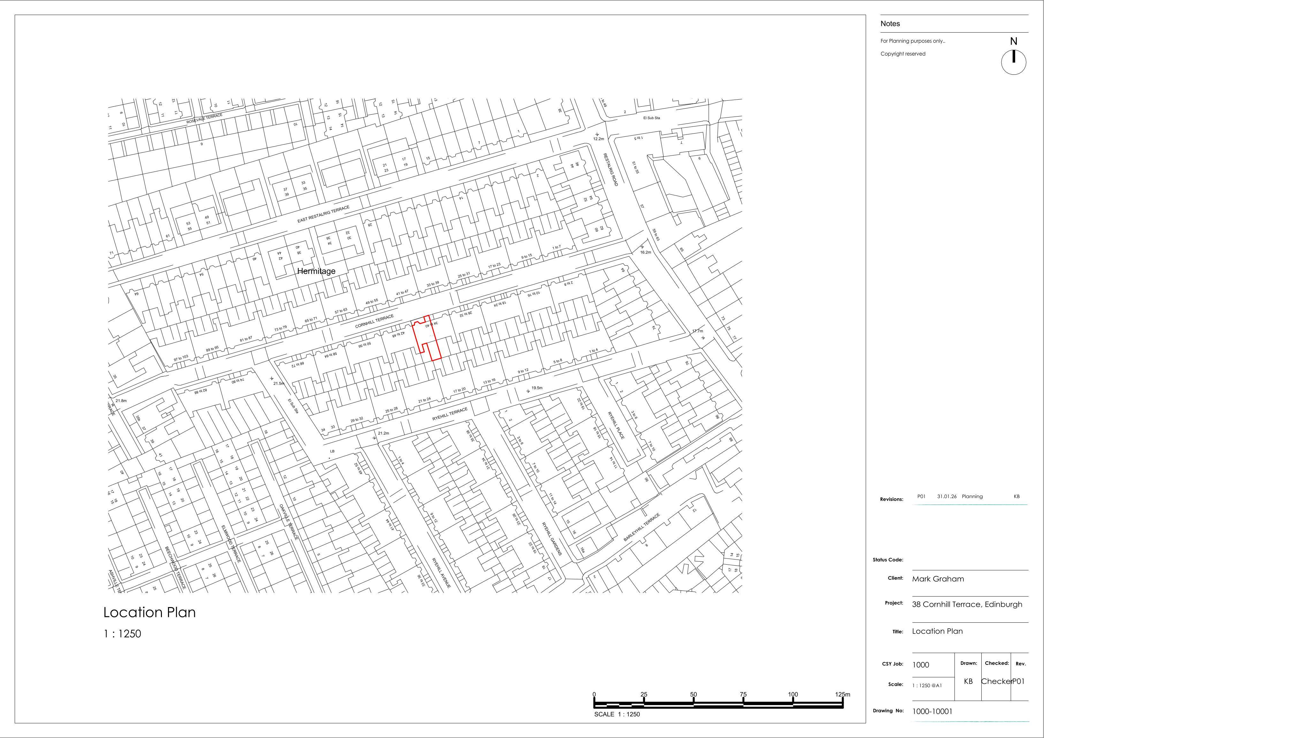Click the 'BARLEYHILL TERRACE' street label

[x=642, y=527]
